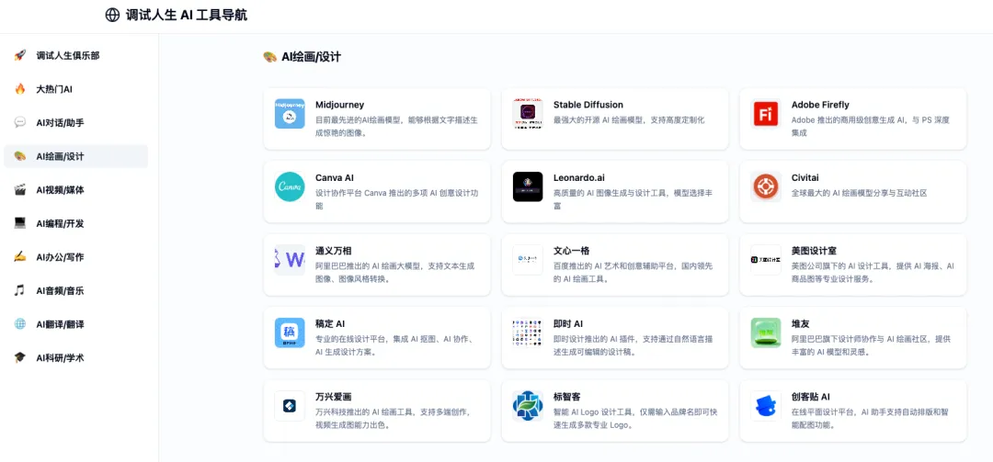Open 调试人生俱乐部 sidebar menu item
This screenshot has width=993, height=462.
76,56
